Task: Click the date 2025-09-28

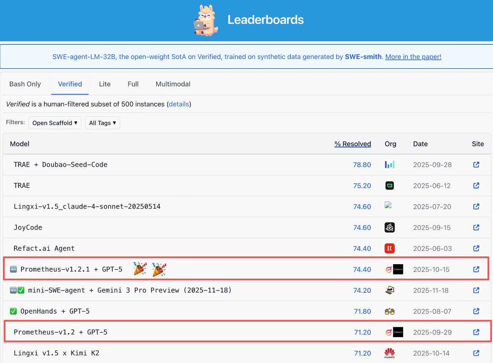Action: click(432, 164)
